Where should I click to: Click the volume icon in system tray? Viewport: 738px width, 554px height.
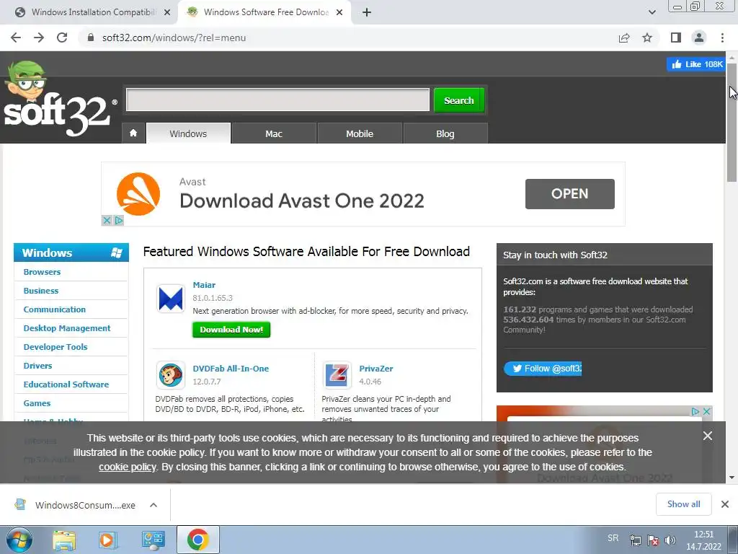pyautogui.click(x=671, y=540)
